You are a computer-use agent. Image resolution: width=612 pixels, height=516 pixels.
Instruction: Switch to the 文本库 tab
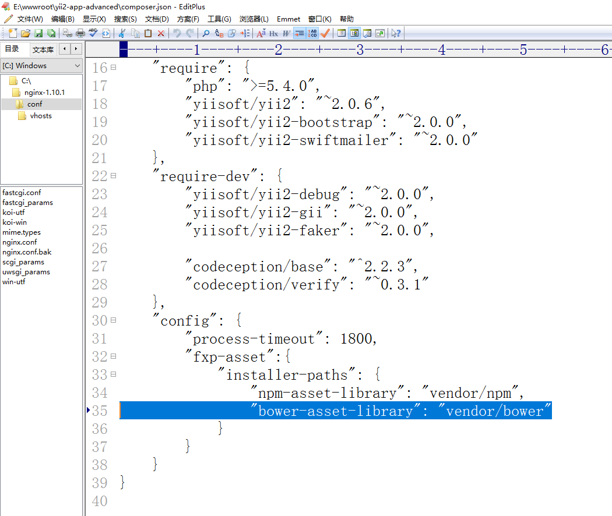[43, 50]
